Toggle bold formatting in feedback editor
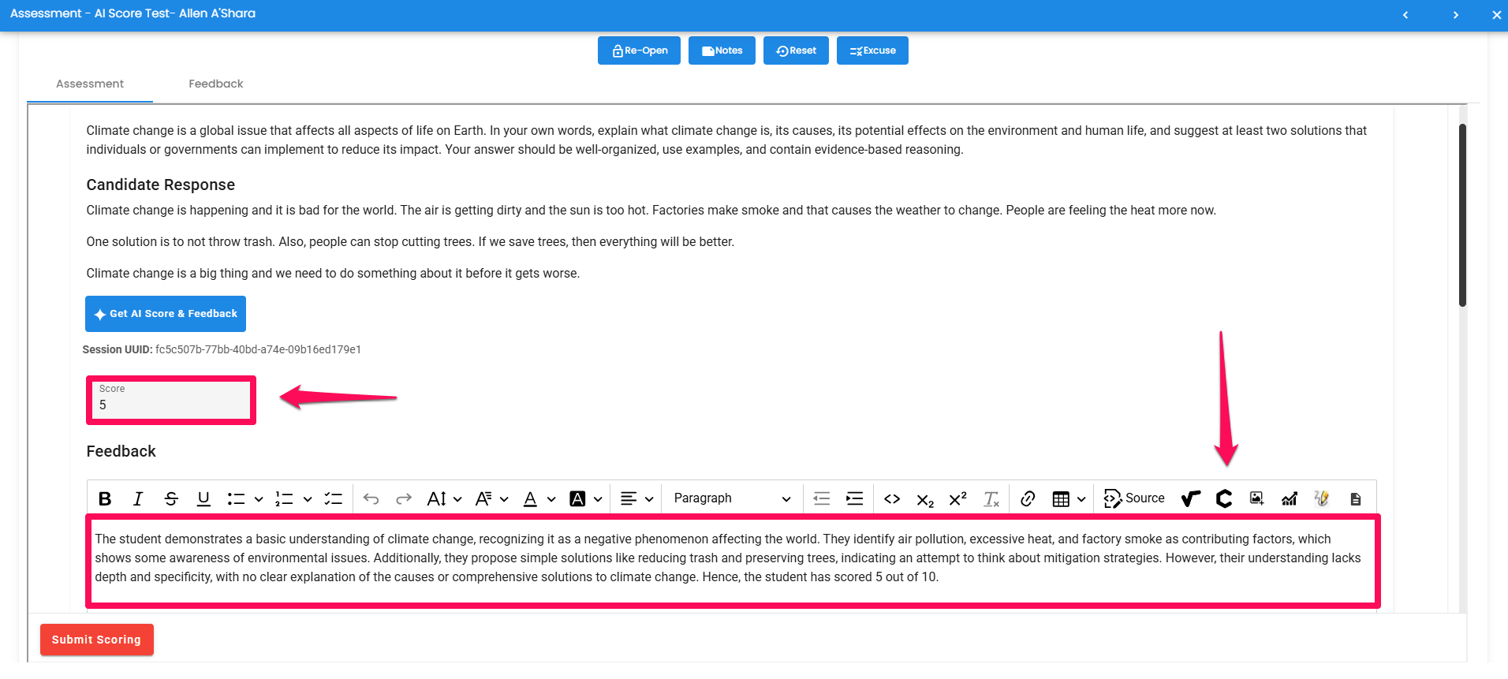The width and height of the screenshot is (1508, 679). (105, 498)
